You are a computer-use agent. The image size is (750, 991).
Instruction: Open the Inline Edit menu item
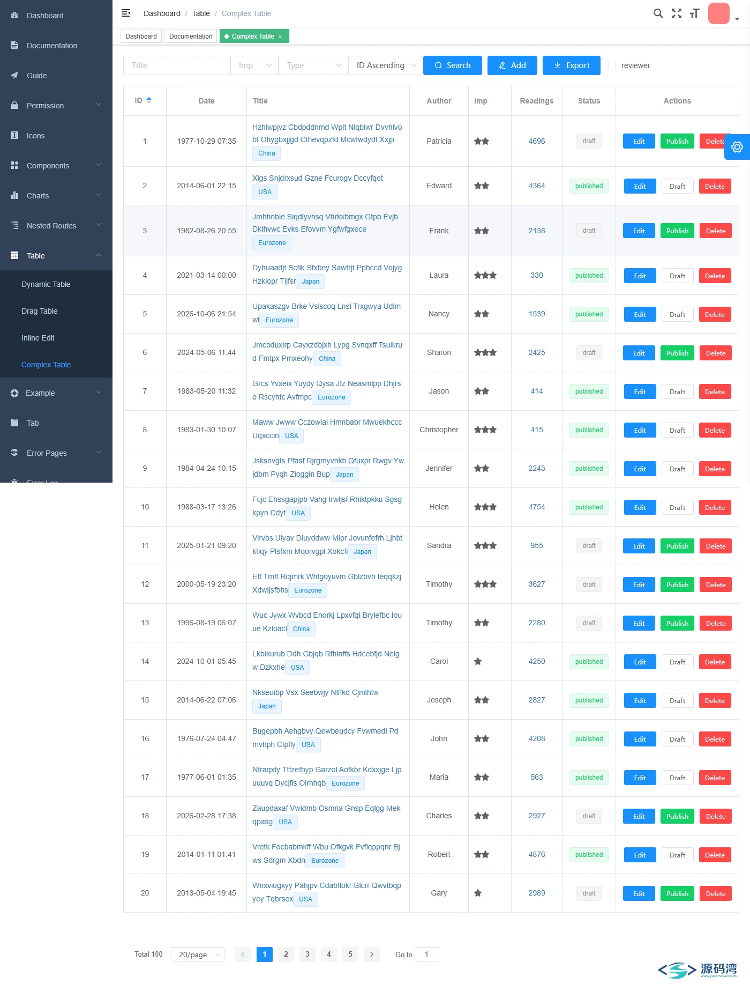point(56,338)
